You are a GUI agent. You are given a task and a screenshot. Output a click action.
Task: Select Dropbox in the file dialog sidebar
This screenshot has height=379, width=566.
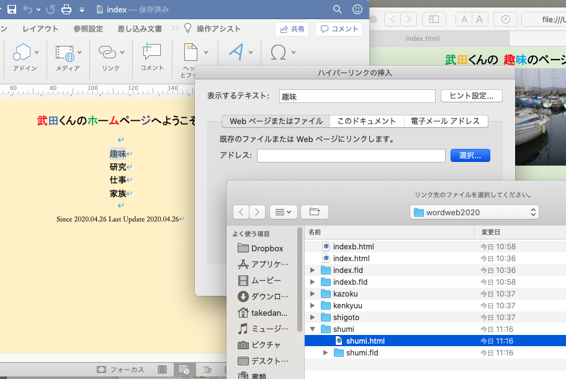267,248
